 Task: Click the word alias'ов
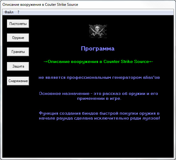pyautogui.click(x=151, y=77)
